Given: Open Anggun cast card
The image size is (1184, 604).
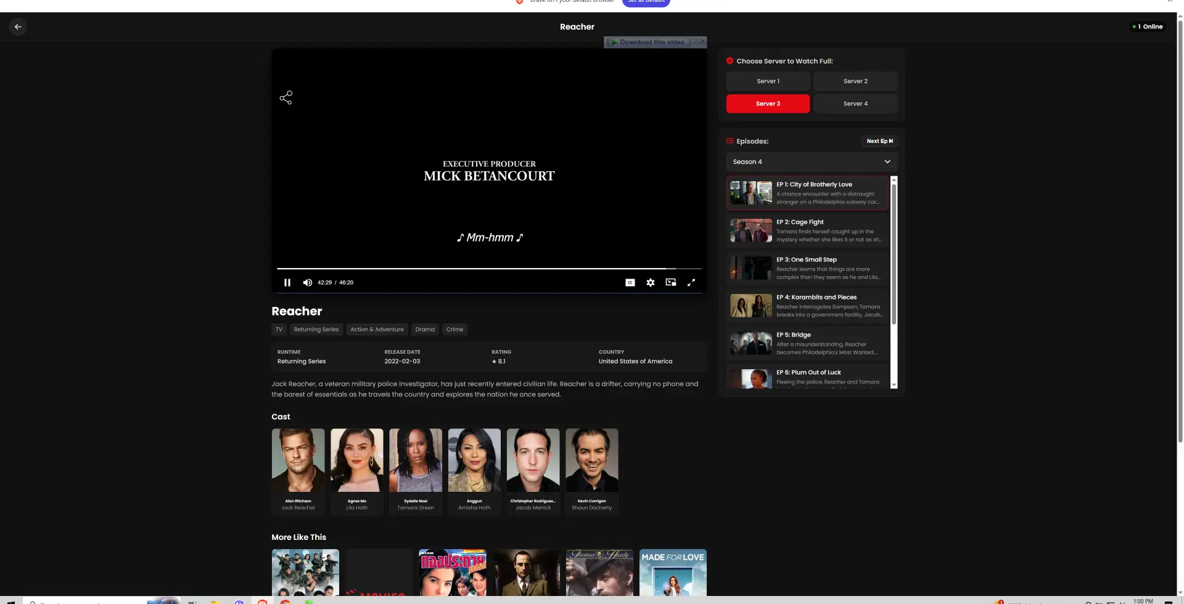Looking at the screenshot, I should tap(474, 471).
